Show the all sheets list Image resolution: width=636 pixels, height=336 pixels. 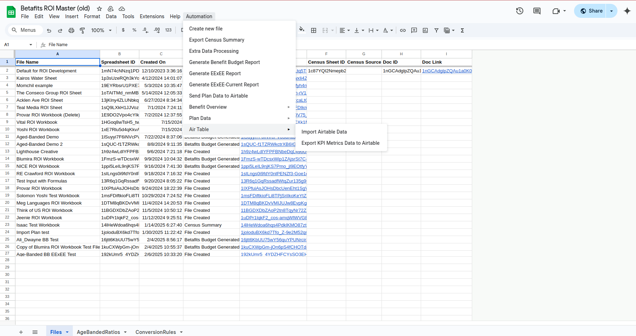35,332
